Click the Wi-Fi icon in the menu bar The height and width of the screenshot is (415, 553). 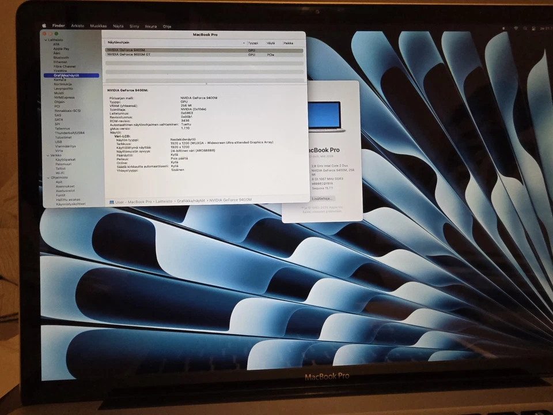point(516,25)
